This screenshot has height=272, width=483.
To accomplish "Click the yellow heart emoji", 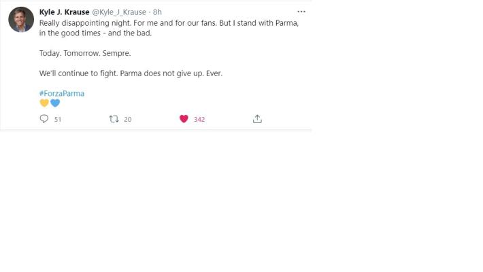I will [44, 103].
